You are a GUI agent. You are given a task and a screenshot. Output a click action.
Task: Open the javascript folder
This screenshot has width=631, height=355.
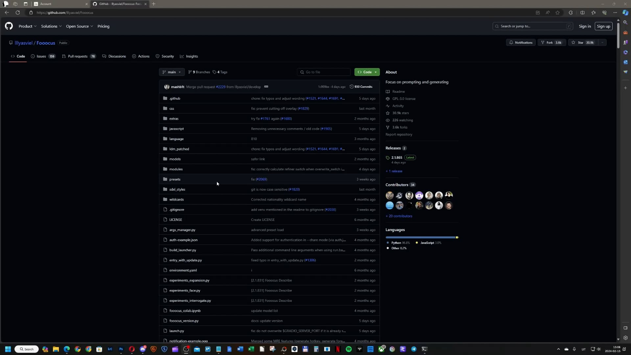pyautogui.click(x=176, y=129)
